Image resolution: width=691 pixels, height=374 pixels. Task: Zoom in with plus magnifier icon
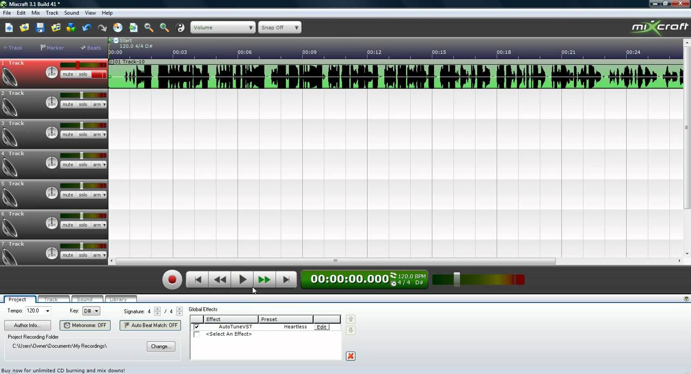tap(165, 27)
